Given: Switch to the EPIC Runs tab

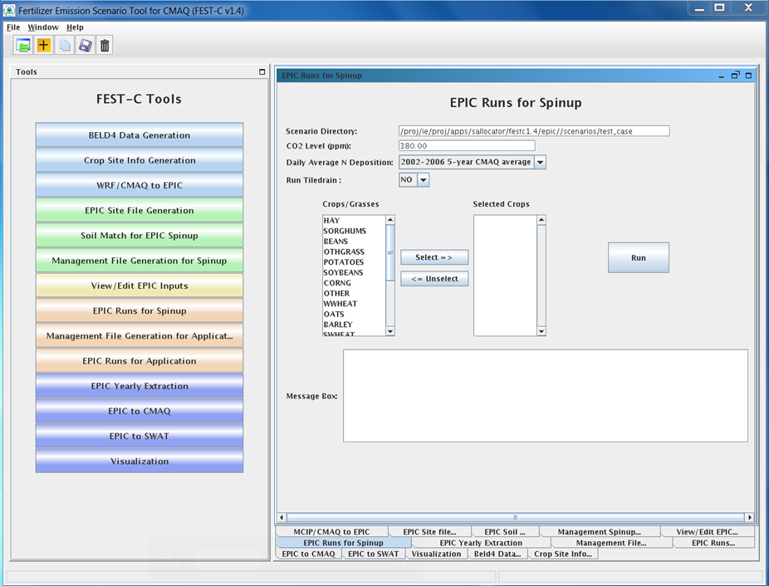Looking at the screenshot, I should pyautogui.click(x=713, y=543).
